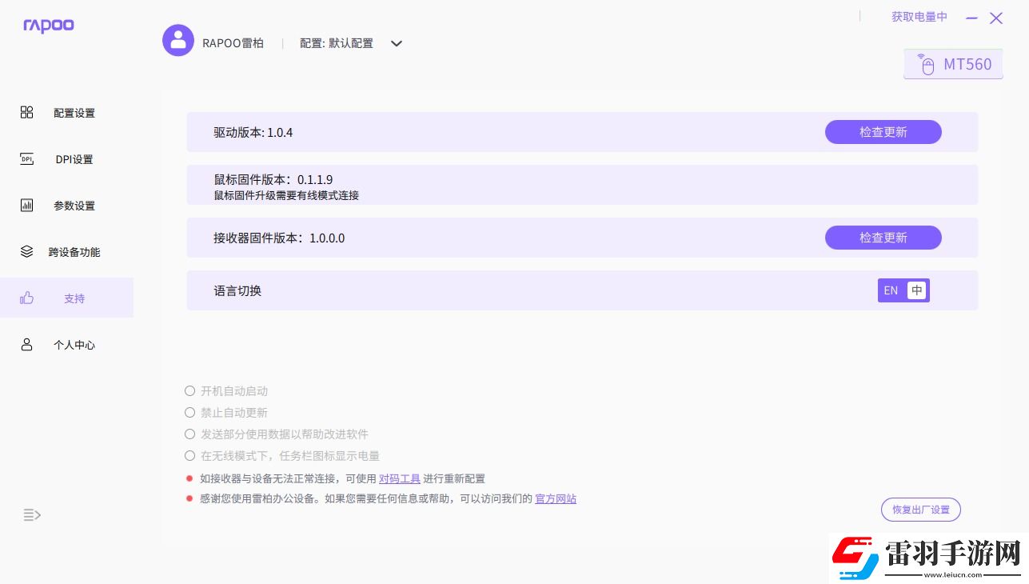Open the 参数设置 sidebar icon
Image resolution: width=1029 pixels, height=584 pixels.
[x=26, y=205]
